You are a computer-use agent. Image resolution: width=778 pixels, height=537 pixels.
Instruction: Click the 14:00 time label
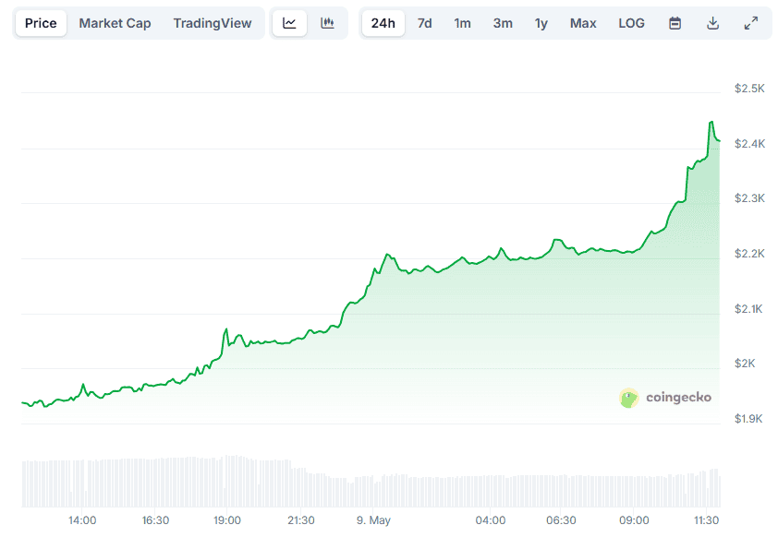coord(82,520)
